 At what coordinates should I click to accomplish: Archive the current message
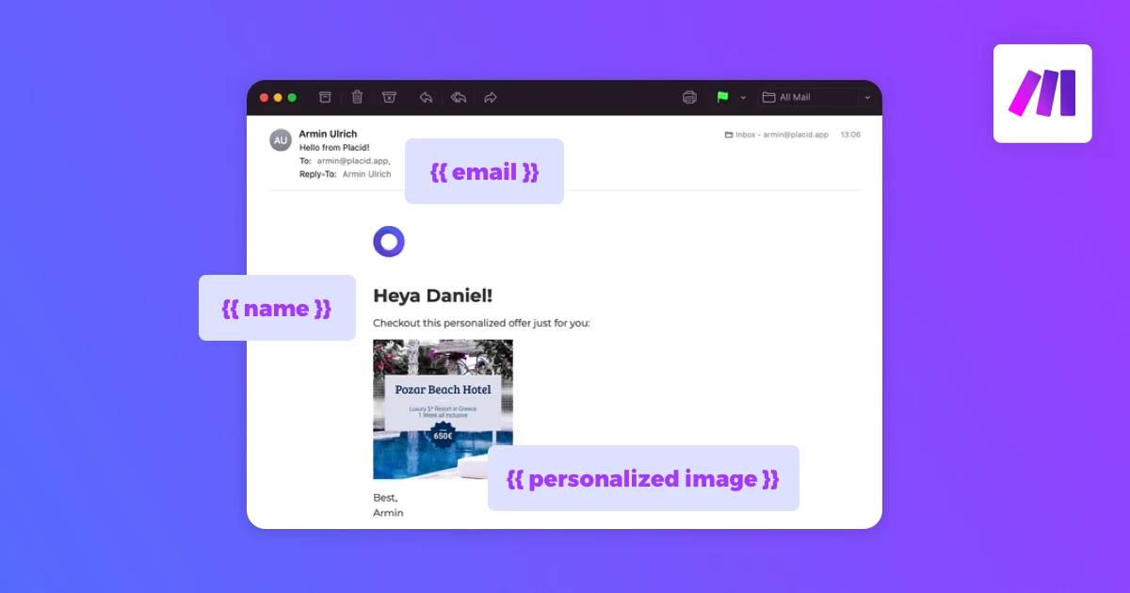324,97
